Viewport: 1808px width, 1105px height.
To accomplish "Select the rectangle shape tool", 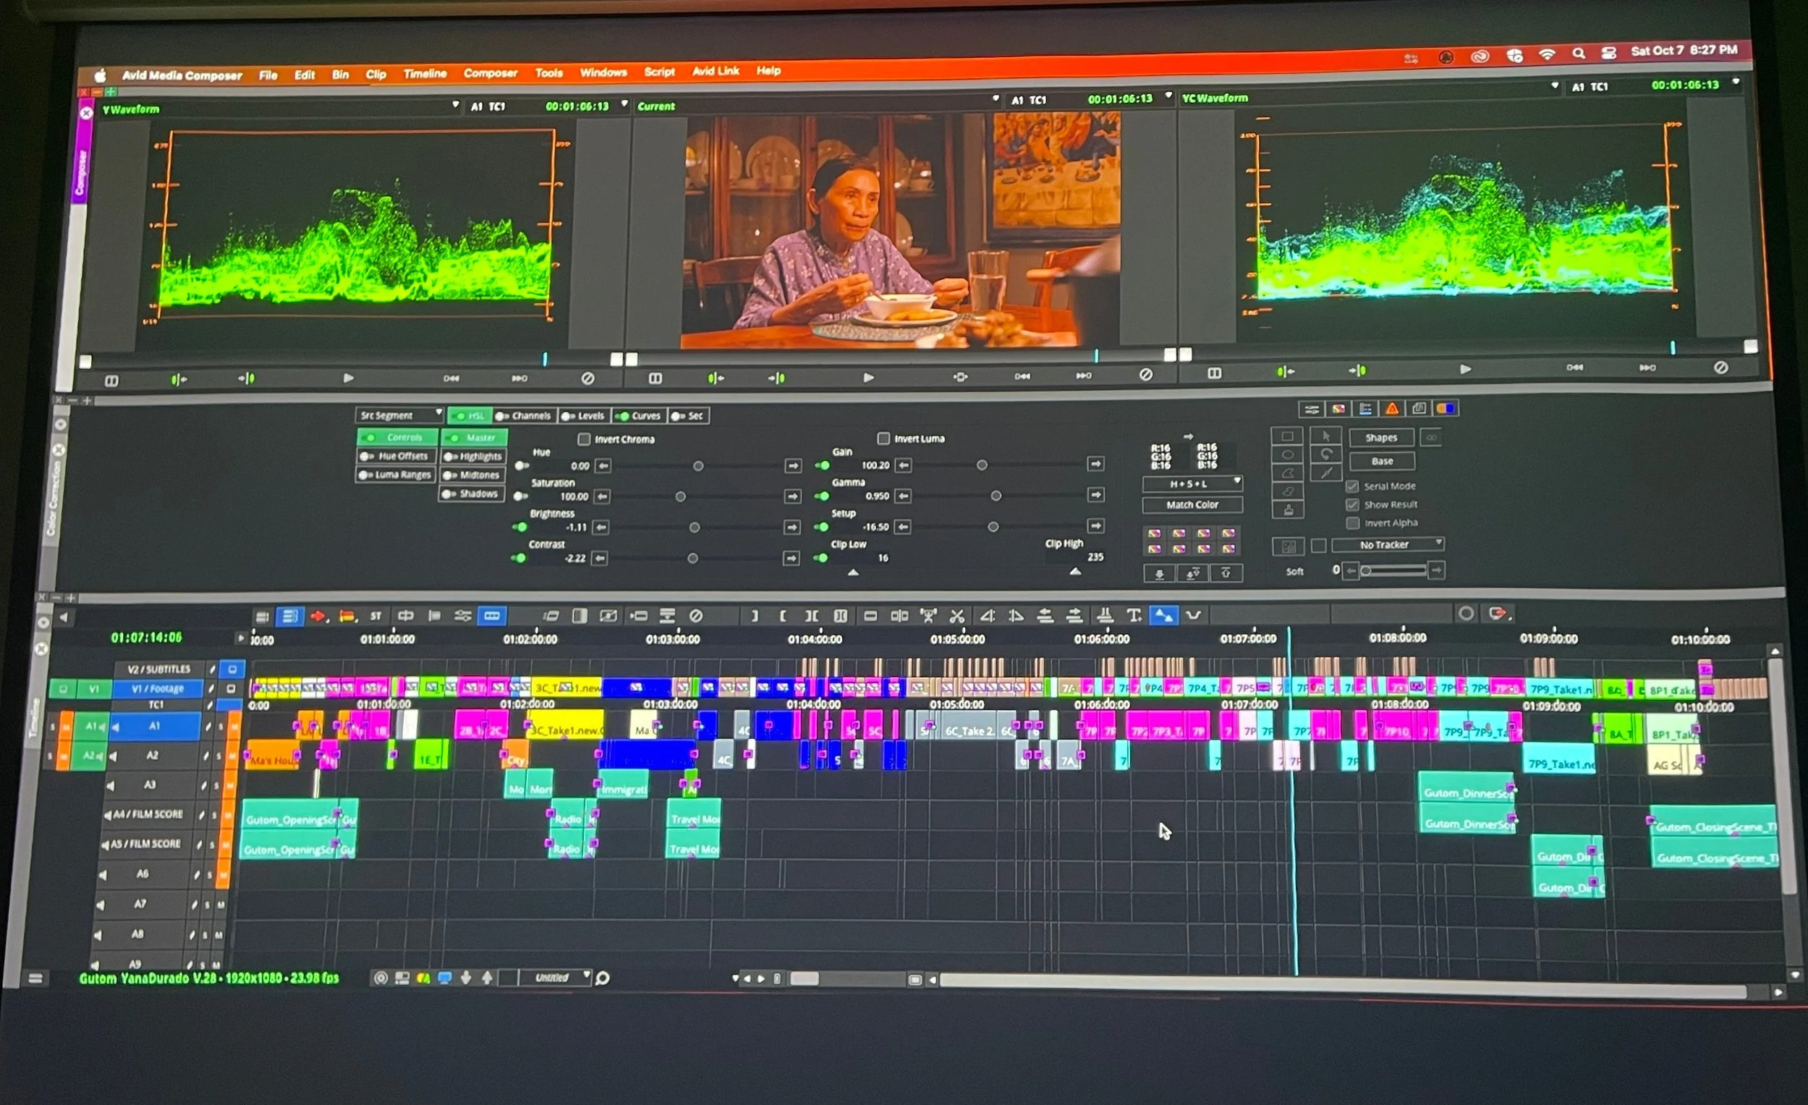I will point(1287,436).
